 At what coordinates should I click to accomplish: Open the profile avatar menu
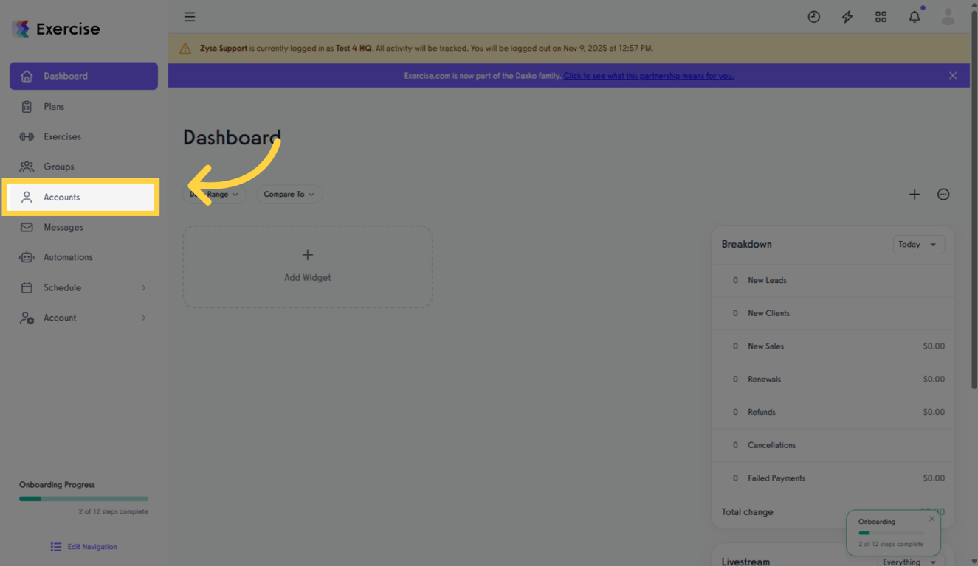point(948,16)
